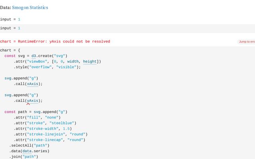
Task: Click the d3 reference in the code
Action: 34,56
